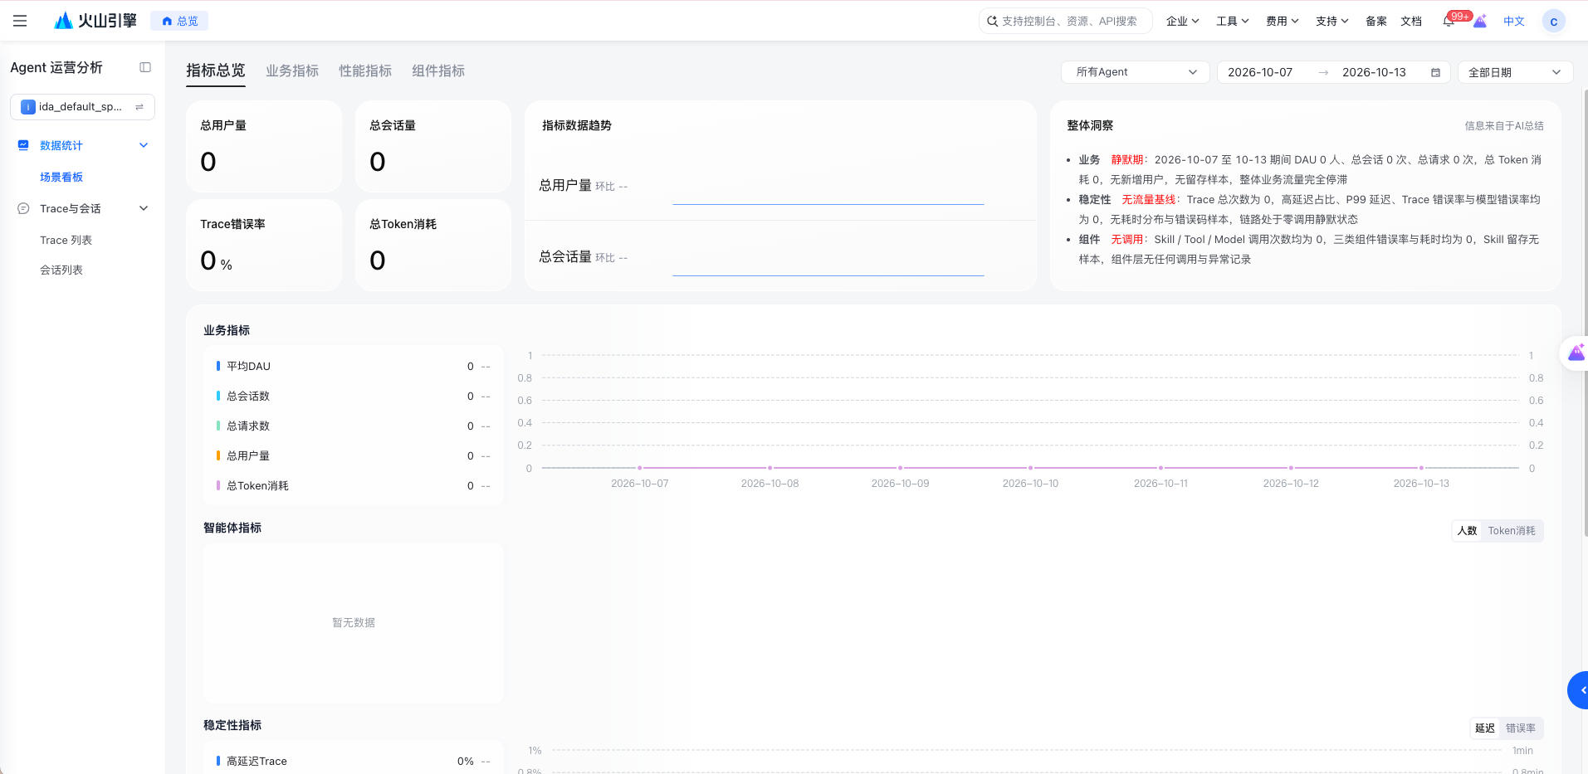Open the 支持 header dropdown

(x=1331, y=22)
